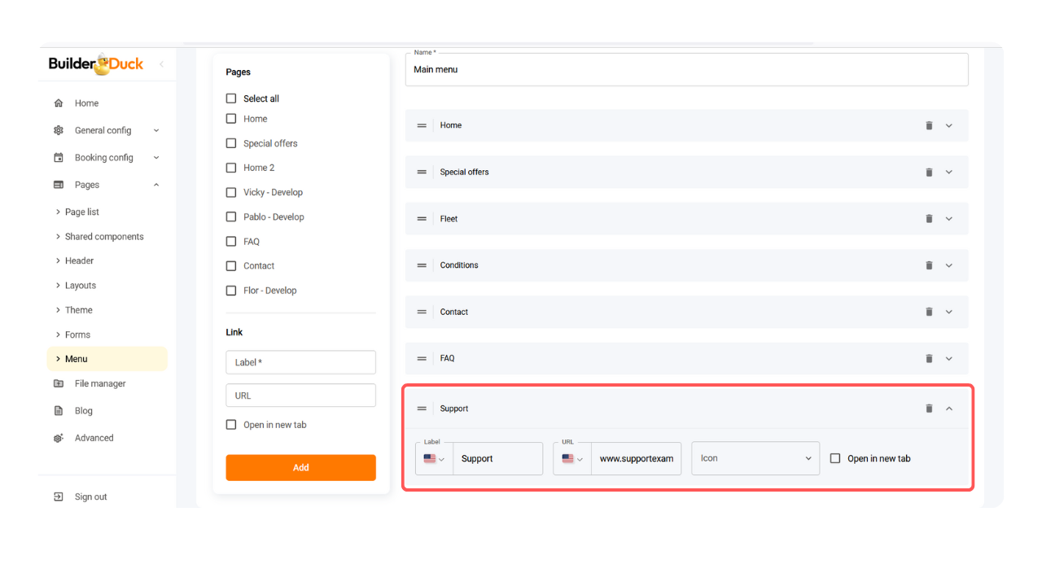
Task: Enable Open in new tab for Support
Action: point(835,458)
